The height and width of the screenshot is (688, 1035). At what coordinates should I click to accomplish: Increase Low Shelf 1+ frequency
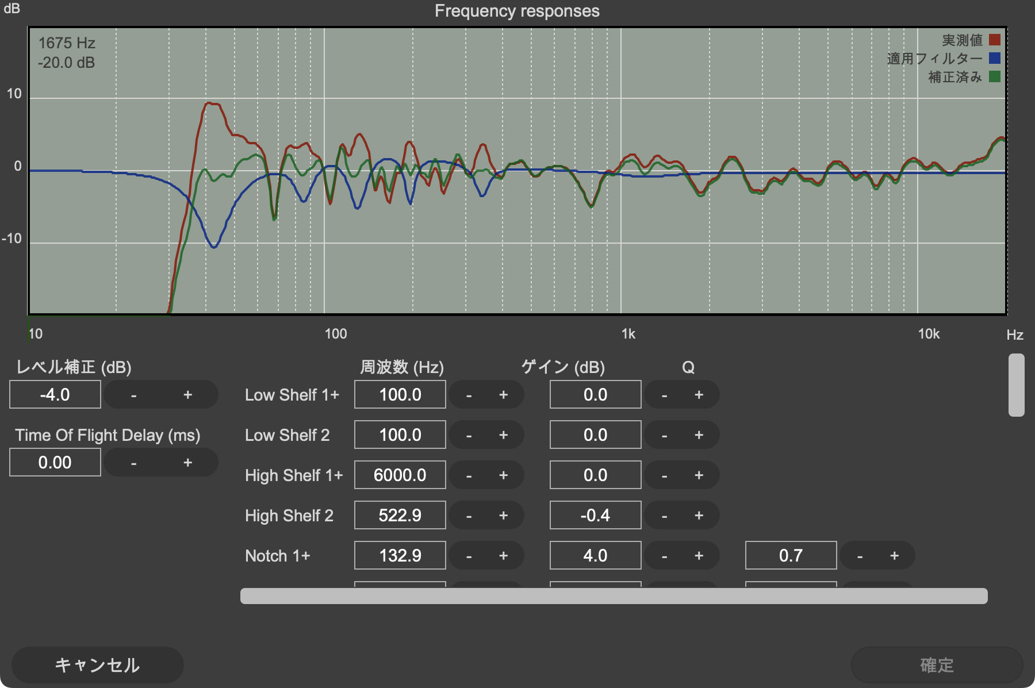(x=503, y=395)
